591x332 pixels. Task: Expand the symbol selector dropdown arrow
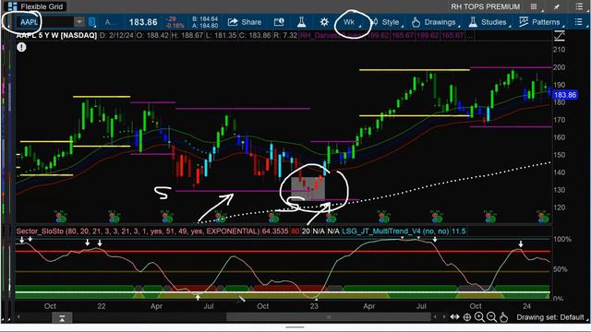point(78,22)
